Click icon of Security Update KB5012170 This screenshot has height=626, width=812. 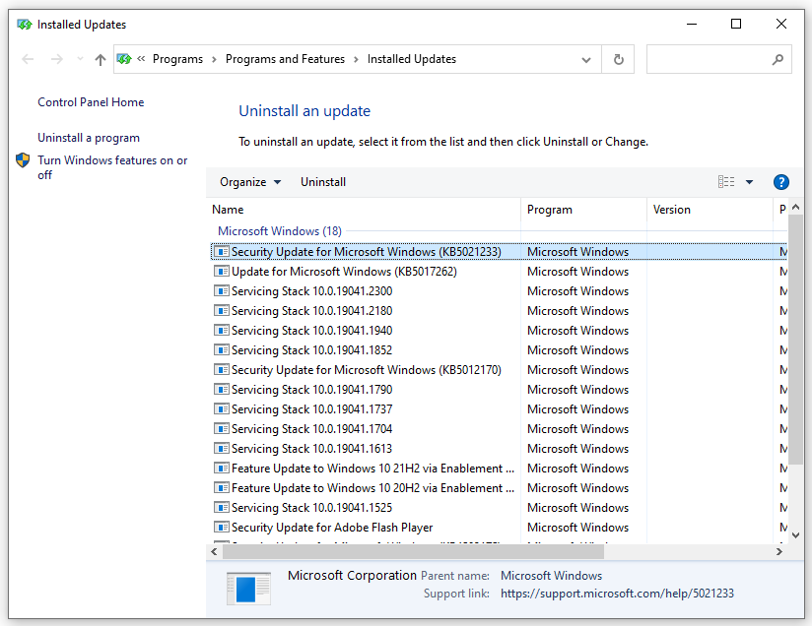click(x=221, y=369)
